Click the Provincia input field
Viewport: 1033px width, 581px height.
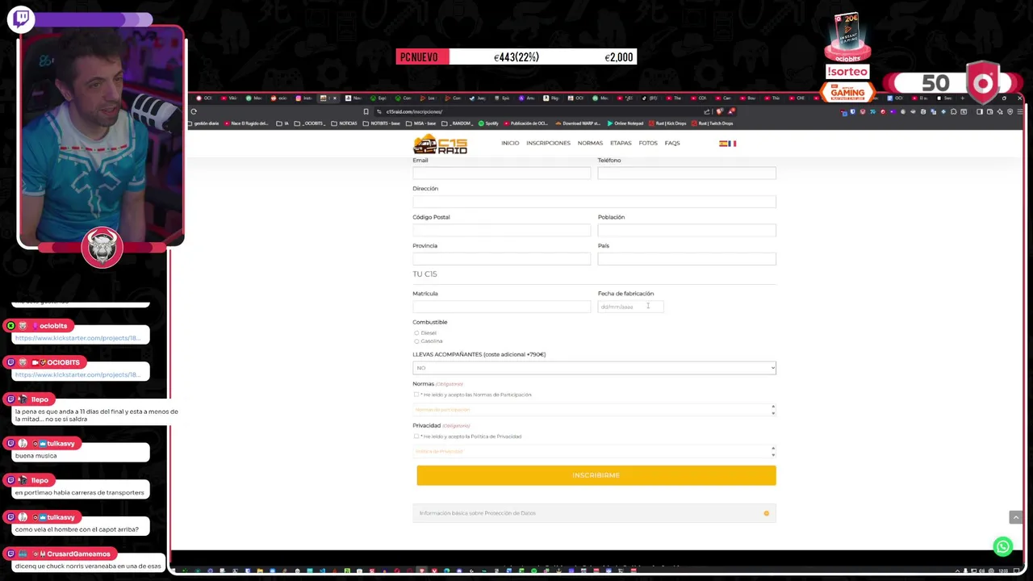[x=501, y=258]
